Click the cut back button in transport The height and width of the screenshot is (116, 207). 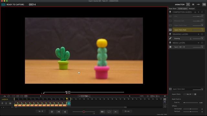pyautogui.click(x=58, y=112)
